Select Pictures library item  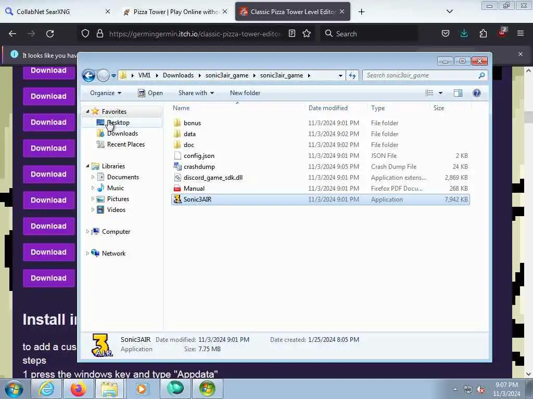[118, 199]
